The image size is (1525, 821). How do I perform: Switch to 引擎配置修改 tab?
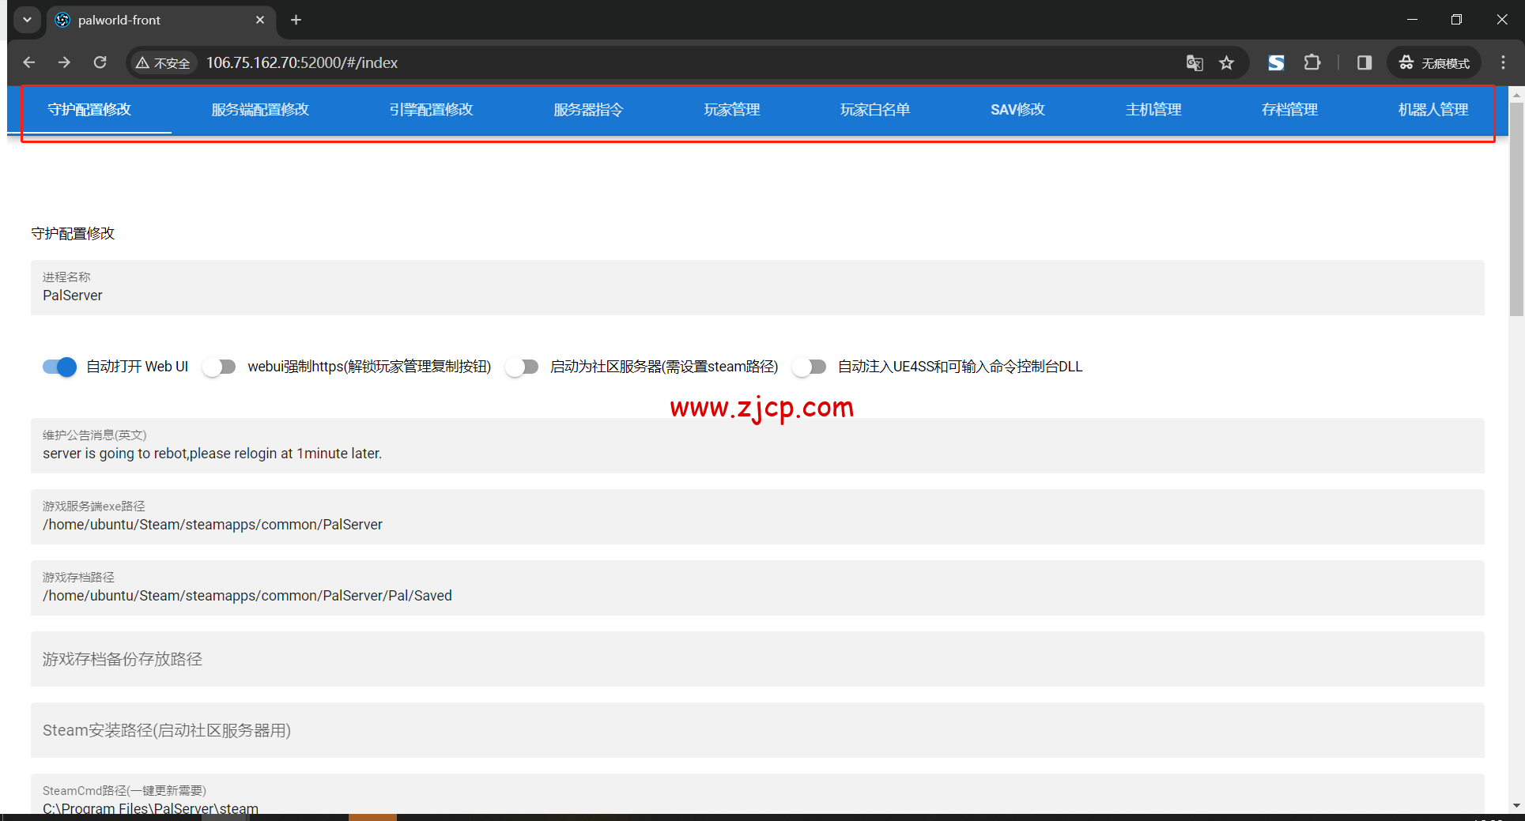(x=431, y=110)
